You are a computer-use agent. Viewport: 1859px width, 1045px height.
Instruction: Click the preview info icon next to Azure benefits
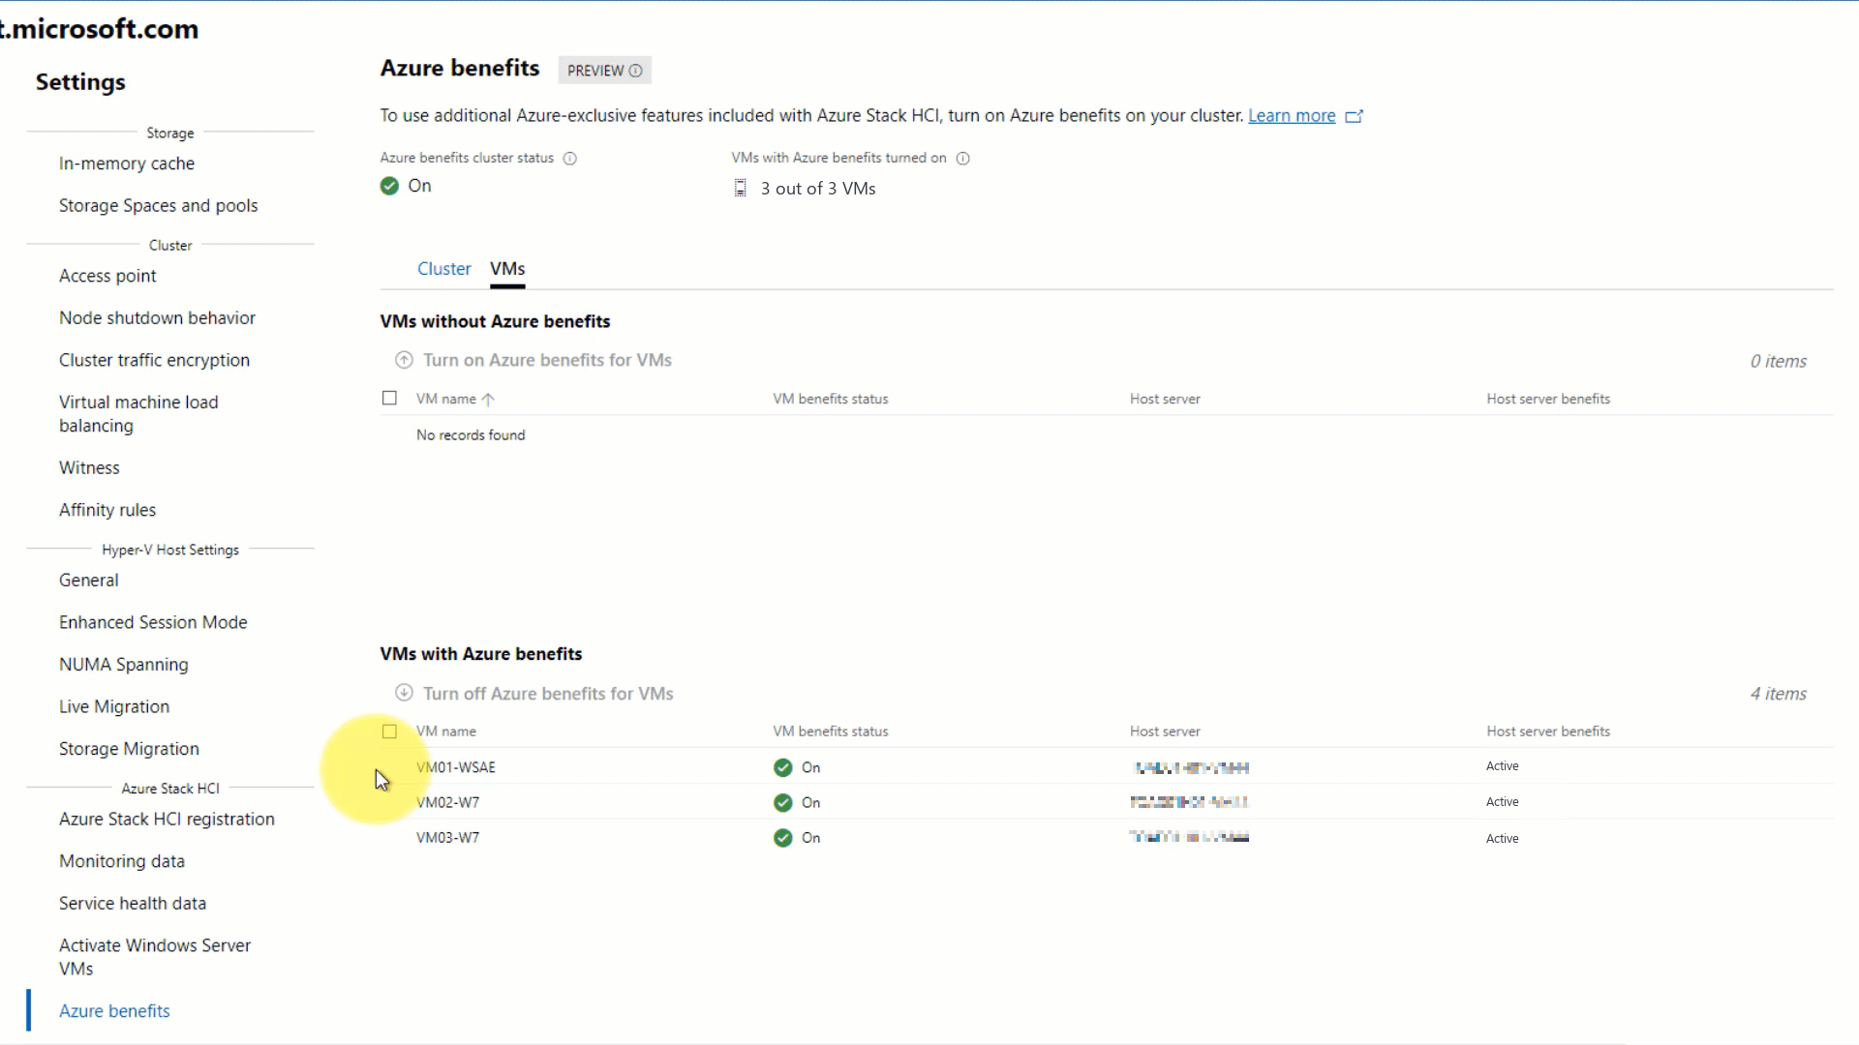636,71
